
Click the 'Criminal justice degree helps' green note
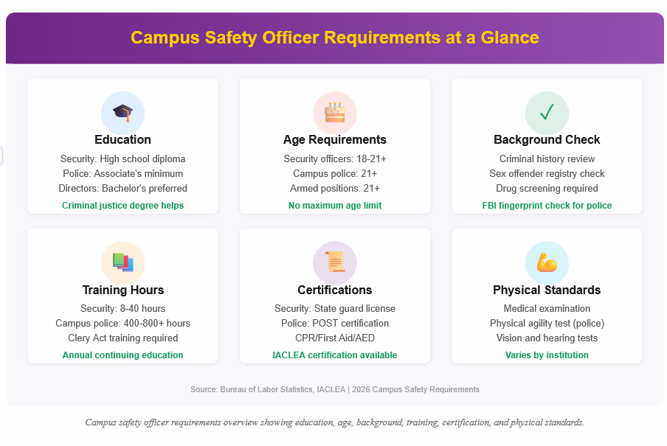(122, 206)
